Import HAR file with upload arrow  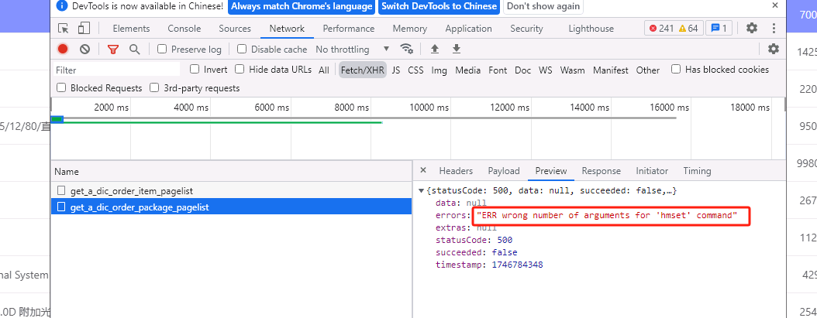[435, 49]
